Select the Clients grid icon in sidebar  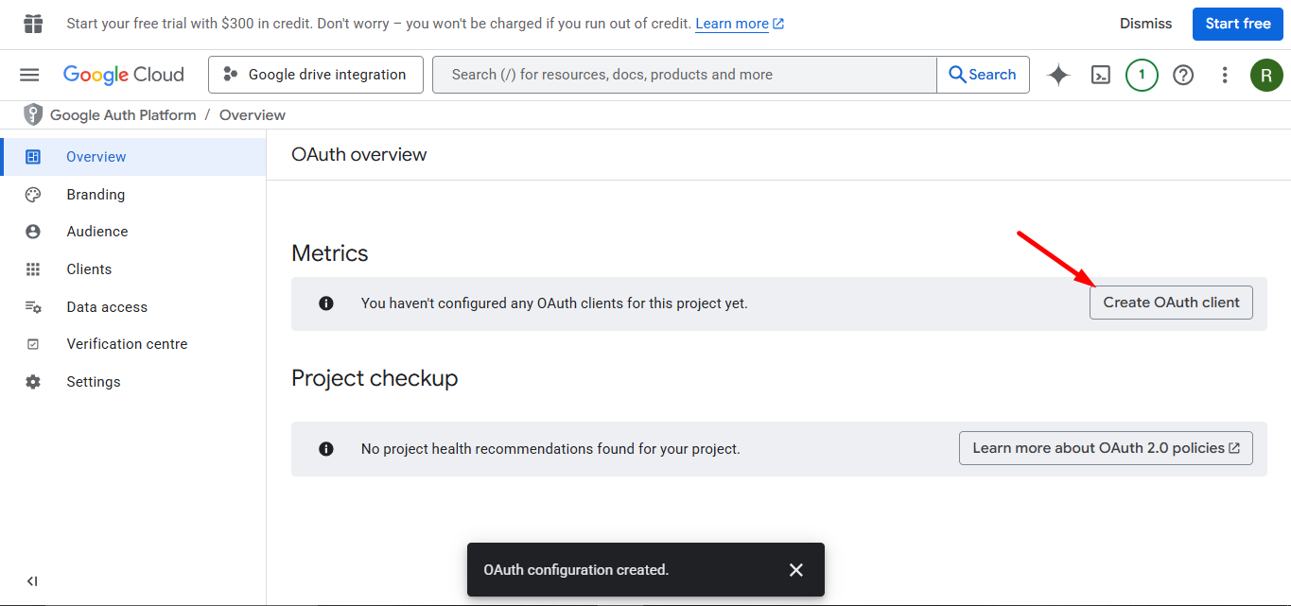pos(33,268)
